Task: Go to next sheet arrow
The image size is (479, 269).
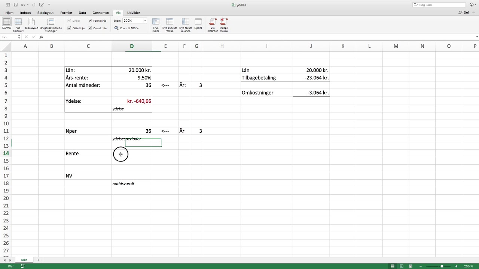Action: [10, 260]
